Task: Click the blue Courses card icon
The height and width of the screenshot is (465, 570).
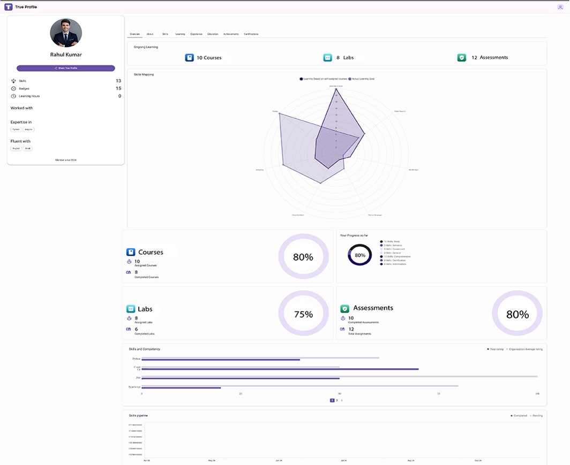Action: click(131, 252)
